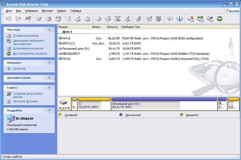Click the recovery wizard icon at toolbar end
The height and width of the screenshot is (160, 241).
(220, 19)
